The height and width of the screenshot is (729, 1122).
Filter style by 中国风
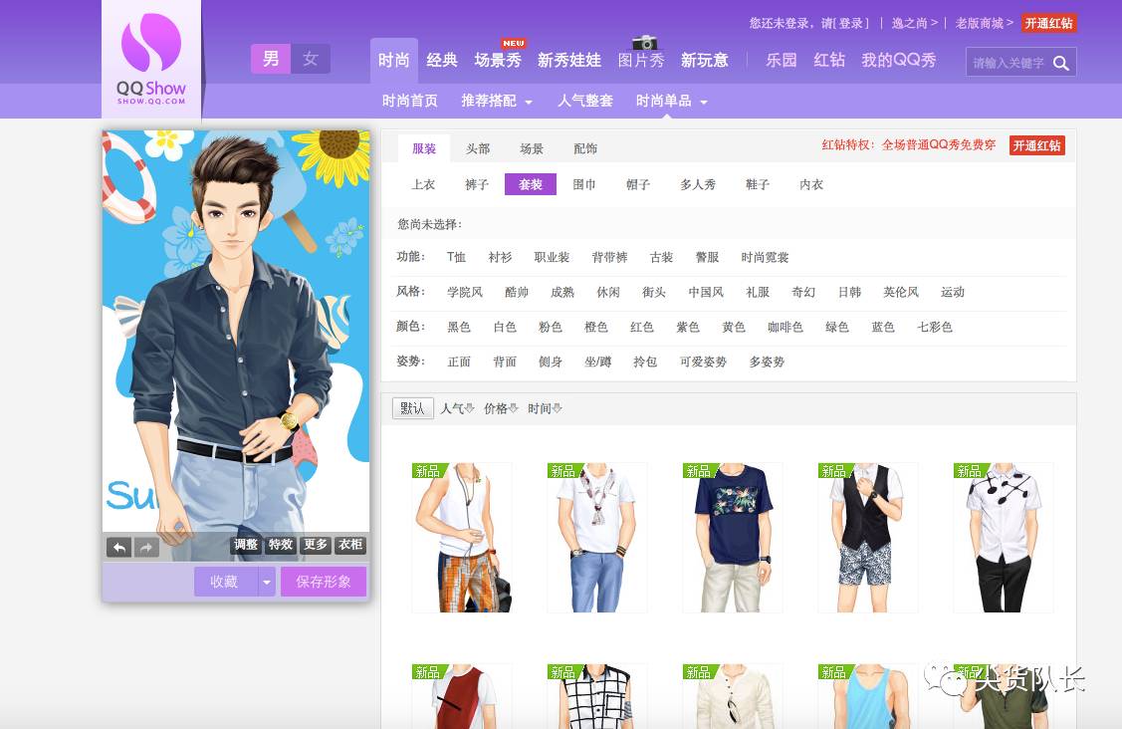[706, 292]
